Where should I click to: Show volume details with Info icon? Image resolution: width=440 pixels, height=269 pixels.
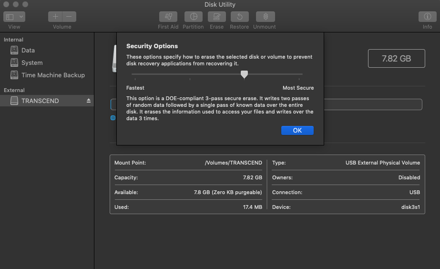point(428,17)
